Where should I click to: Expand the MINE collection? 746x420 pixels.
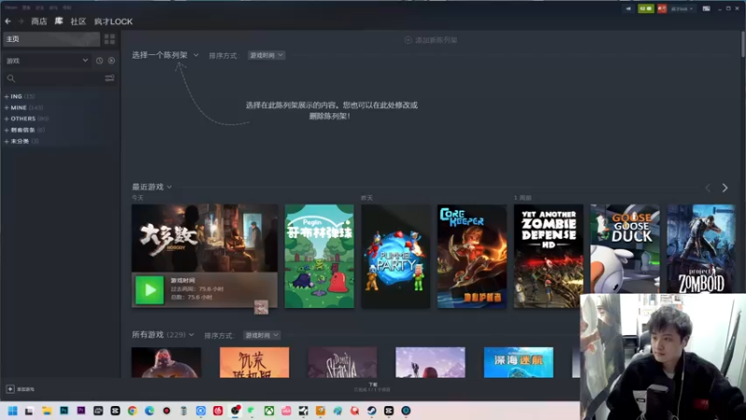click(23, 107)
